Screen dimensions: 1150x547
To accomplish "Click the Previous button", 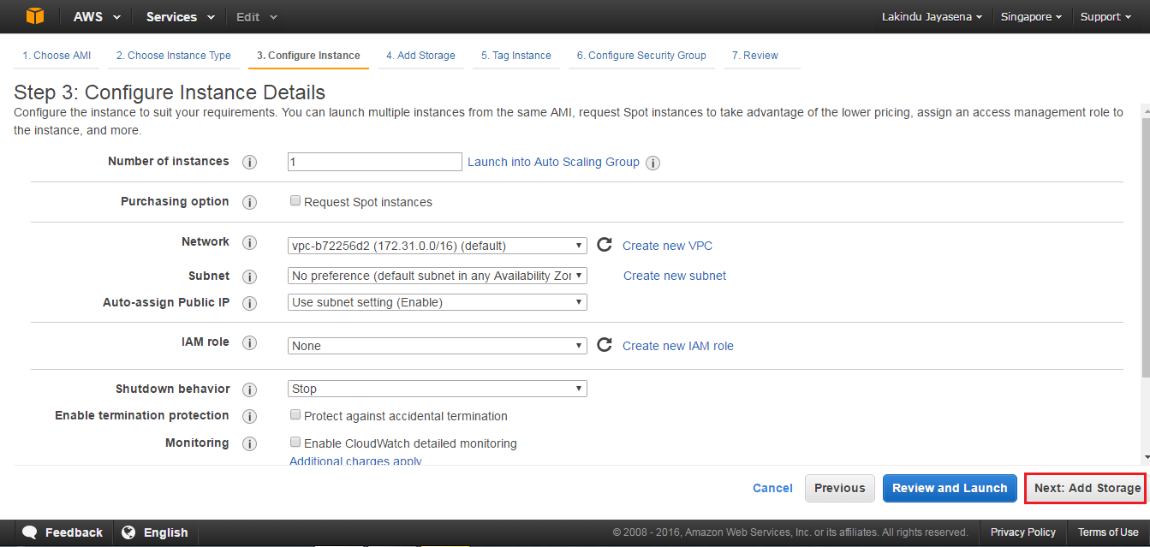I will (x=840, y=488).
